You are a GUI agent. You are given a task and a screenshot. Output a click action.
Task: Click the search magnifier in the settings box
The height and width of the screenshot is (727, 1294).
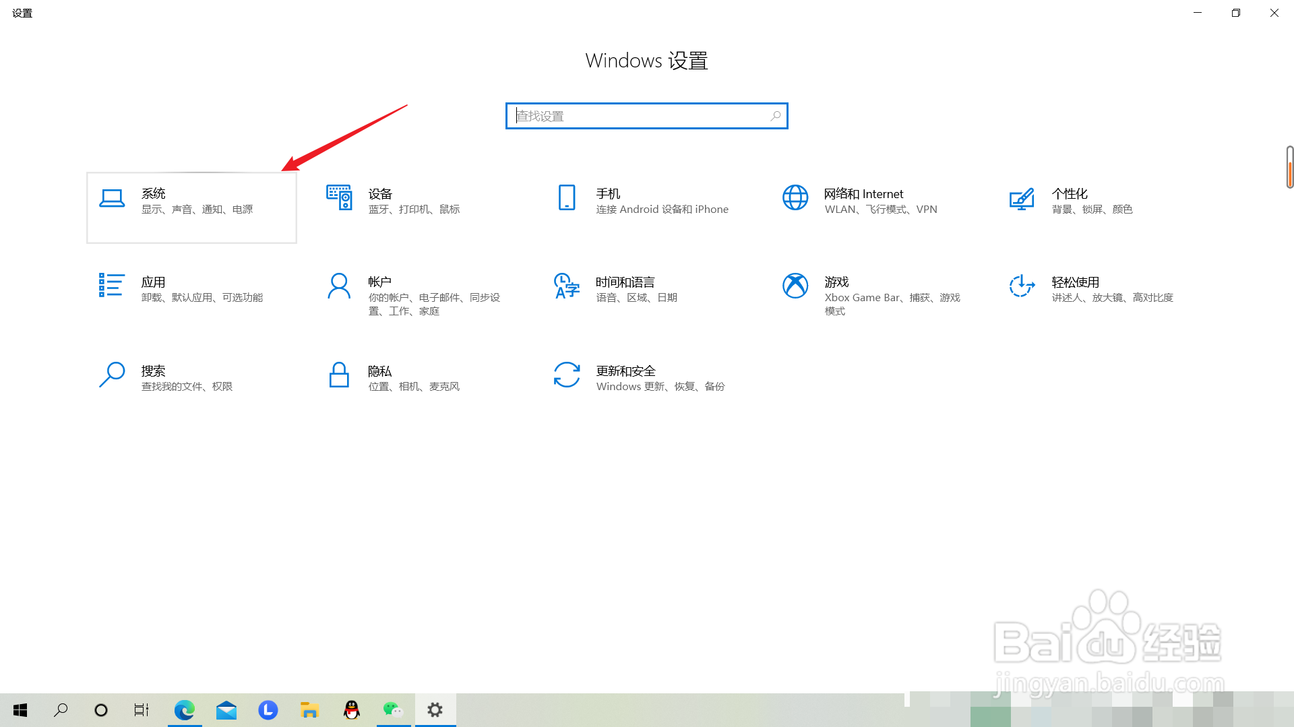(x=774, y=115)
